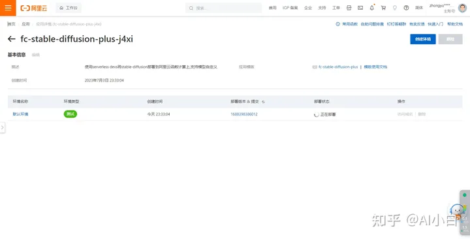Image resolution: width=470 pixels, height=239 pixels.
Task: Open 模版使用文档 link
Action: [x=375, y=67]
